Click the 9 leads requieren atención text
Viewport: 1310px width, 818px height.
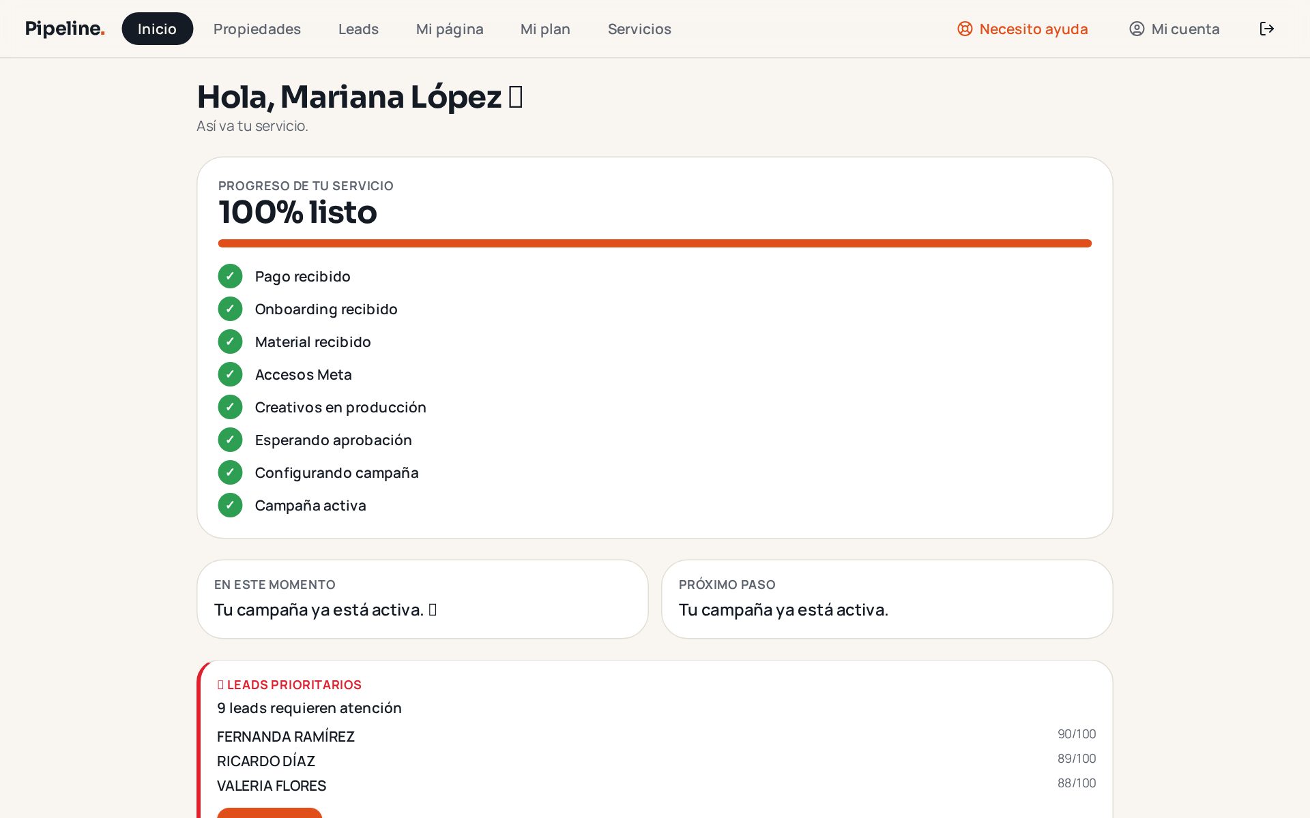click(x=309, y=708)
